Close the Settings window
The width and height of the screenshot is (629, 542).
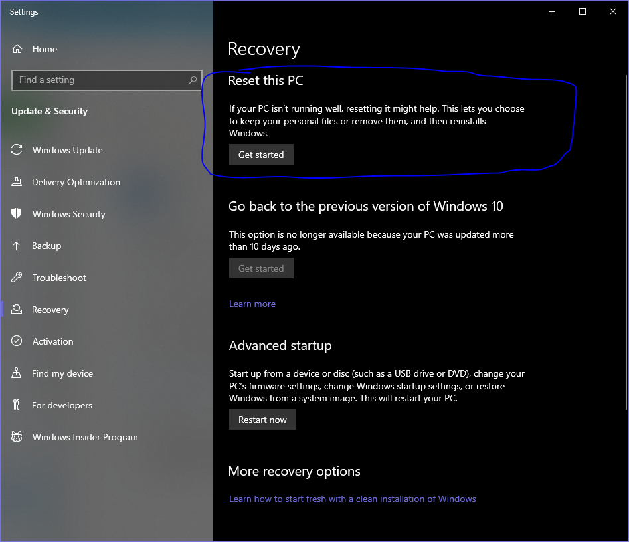(x=613, y=11)
